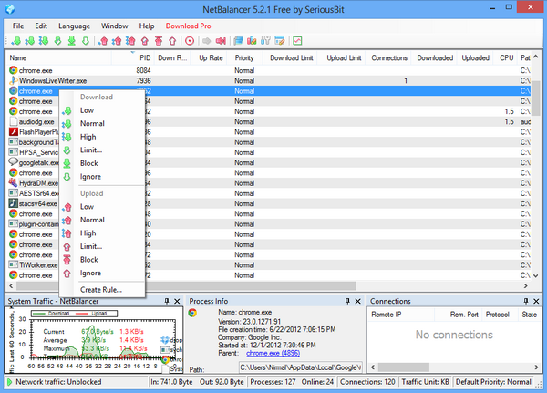Sort by the Priority column header
The image size is (547, 393).
pos(243,58)
